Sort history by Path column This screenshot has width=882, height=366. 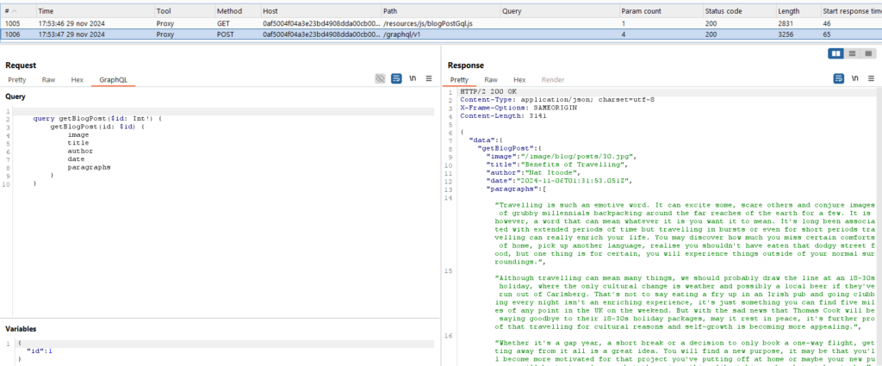pos(440,11)
